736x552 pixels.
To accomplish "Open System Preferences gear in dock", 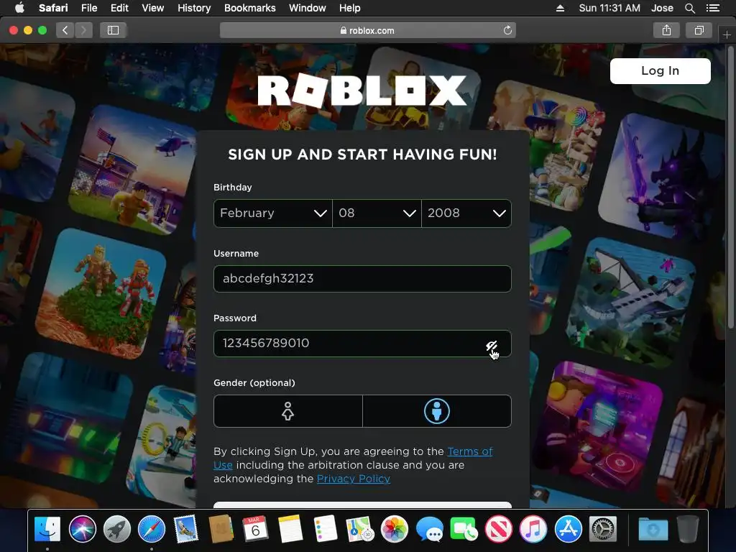I will point(603,529).
